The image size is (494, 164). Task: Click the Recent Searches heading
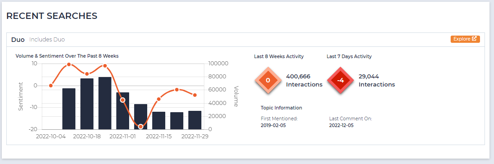pos(51,16)
